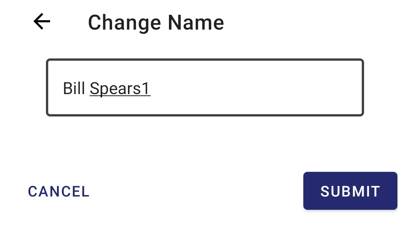Place cursor after Spears1 text
Viewport: 410px width, 228px height.
coord(152,88)
